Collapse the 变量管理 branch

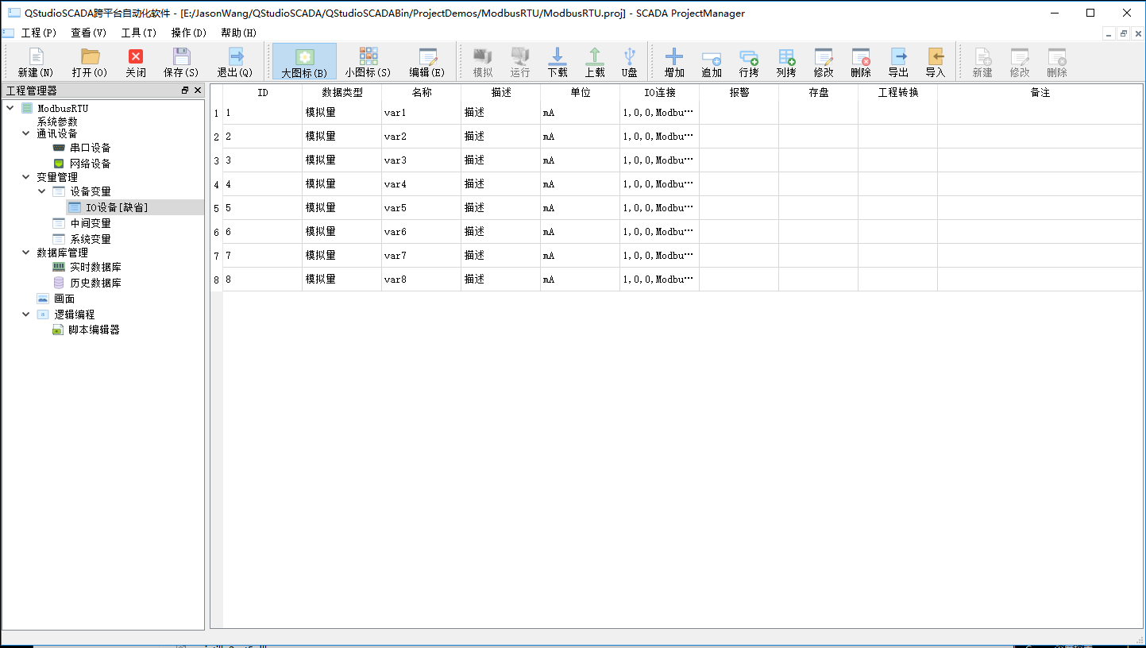point(25,177)
